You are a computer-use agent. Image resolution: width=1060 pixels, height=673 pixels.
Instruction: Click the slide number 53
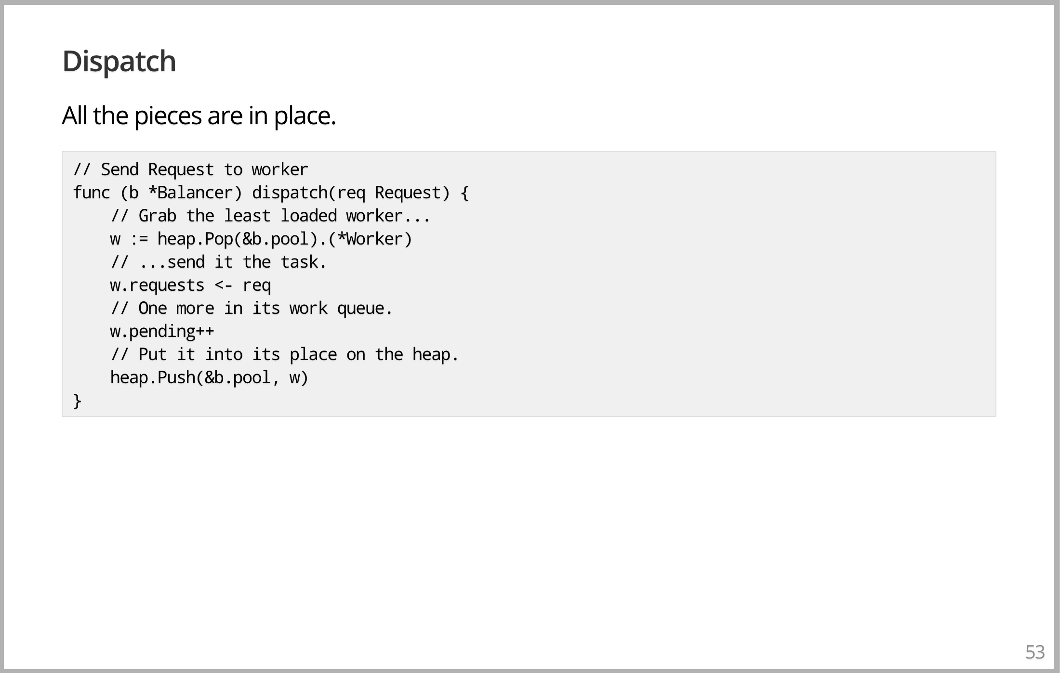click(1035, 652)
